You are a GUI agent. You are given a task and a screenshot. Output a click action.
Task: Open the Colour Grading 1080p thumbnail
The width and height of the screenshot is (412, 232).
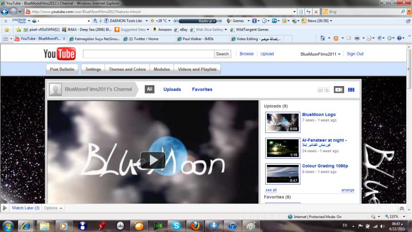click(283, 174)
